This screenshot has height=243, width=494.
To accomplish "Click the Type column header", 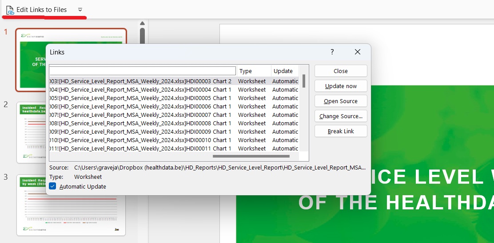I will click(253, 71).
